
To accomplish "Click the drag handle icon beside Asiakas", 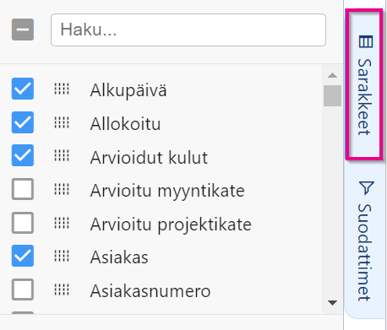I will pyautogui.click(x=62, y=256).
